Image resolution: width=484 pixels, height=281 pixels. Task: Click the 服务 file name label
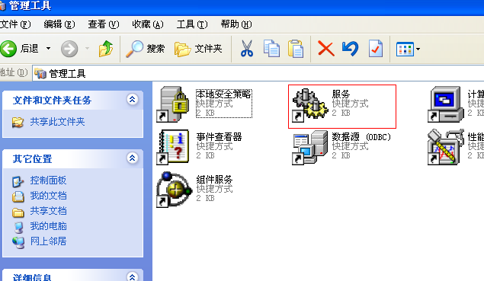point(341,94)
